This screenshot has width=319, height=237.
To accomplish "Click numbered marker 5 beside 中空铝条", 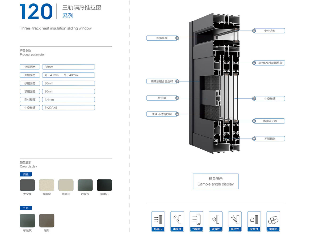I will [x=254, y=31].
